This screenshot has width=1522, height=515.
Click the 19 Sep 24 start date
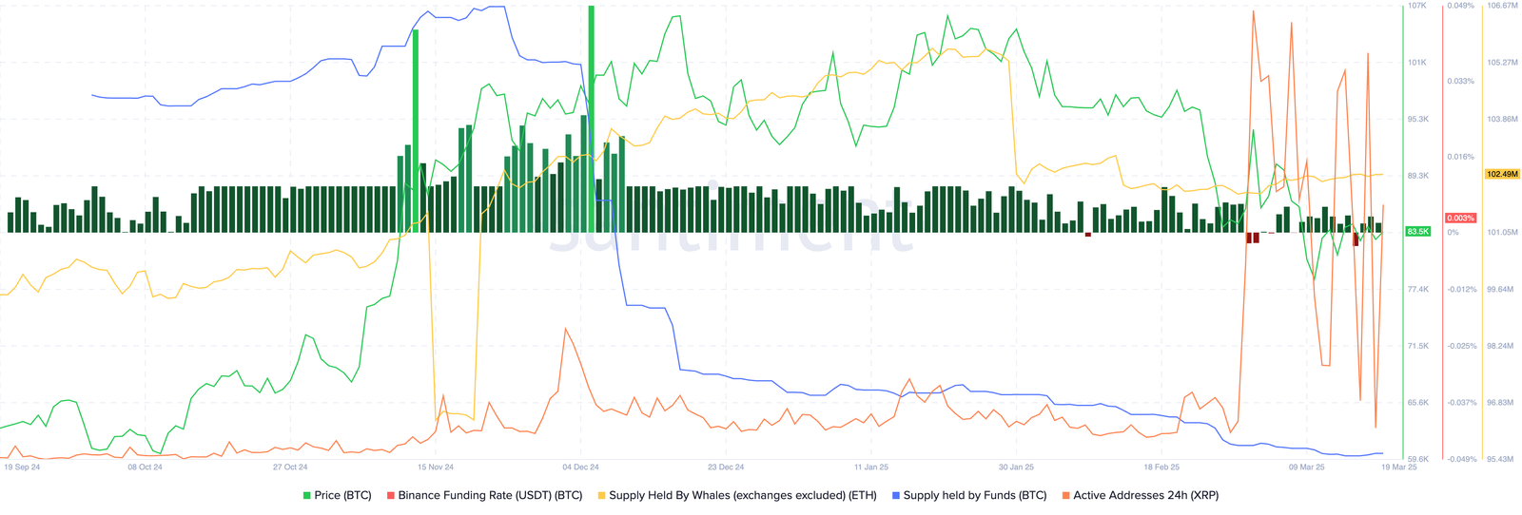click(22, 467)
